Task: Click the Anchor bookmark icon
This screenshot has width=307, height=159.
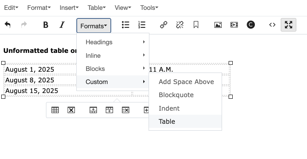Action: point(196,25)
